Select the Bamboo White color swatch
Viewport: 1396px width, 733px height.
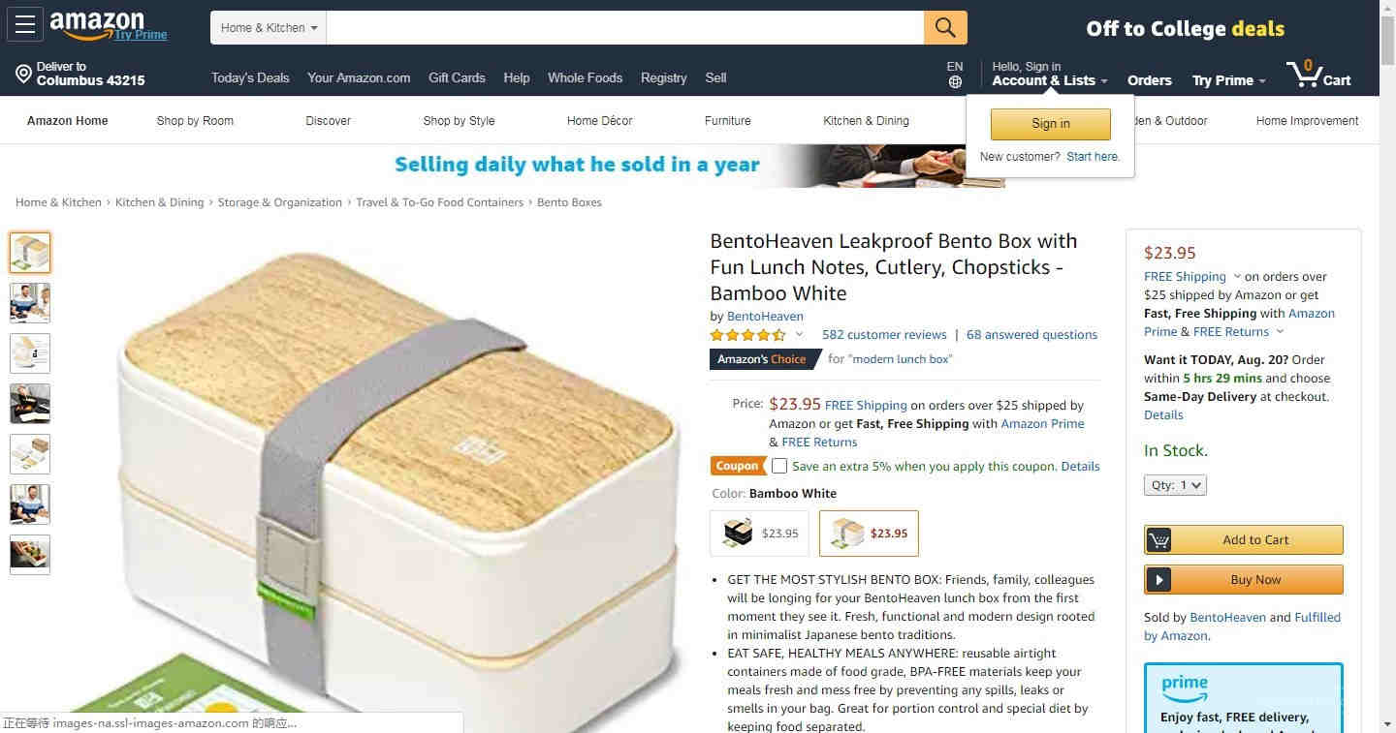click(x=869, y=533)
